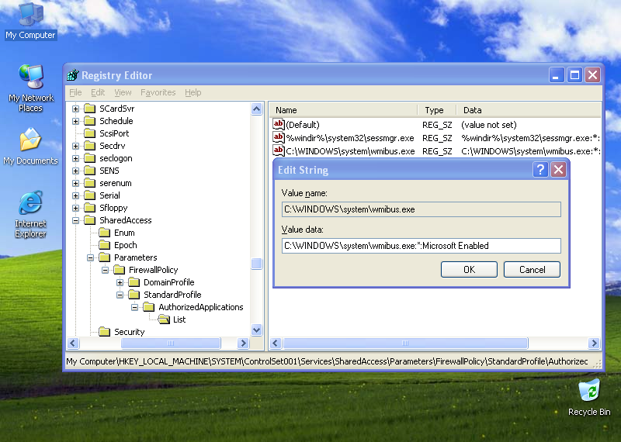Select the AuthorizedApplications tree item label

tap(201, 307)
